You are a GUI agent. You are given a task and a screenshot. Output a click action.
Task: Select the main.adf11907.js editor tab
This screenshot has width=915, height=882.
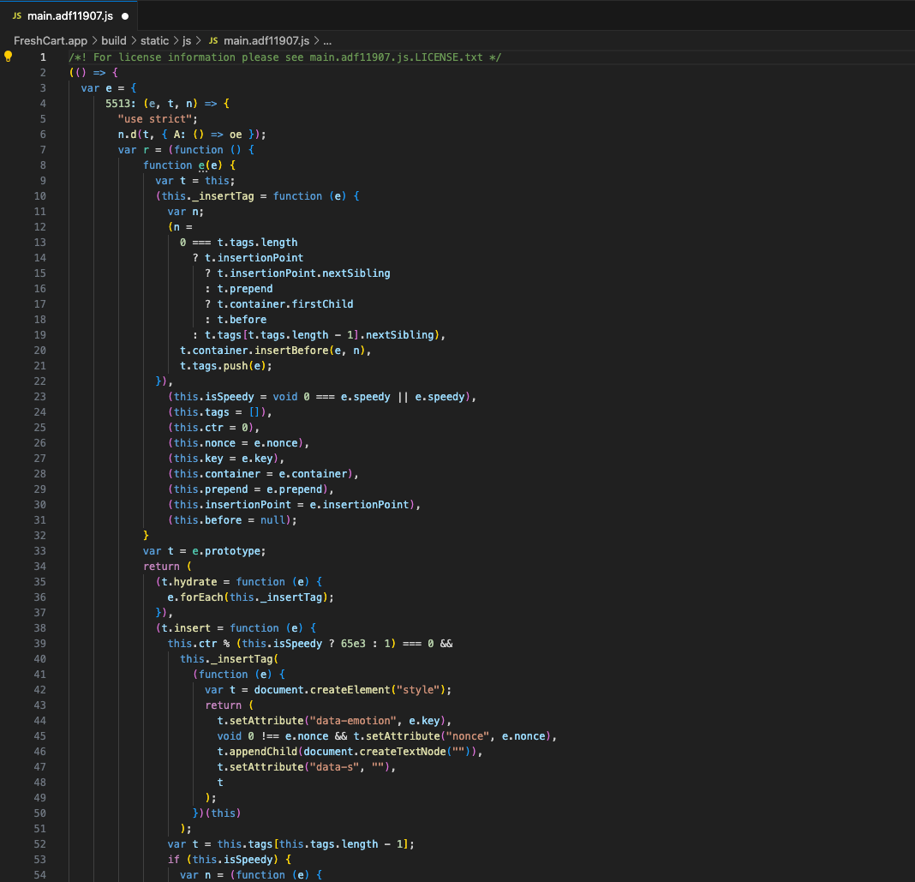click(69, 15)
